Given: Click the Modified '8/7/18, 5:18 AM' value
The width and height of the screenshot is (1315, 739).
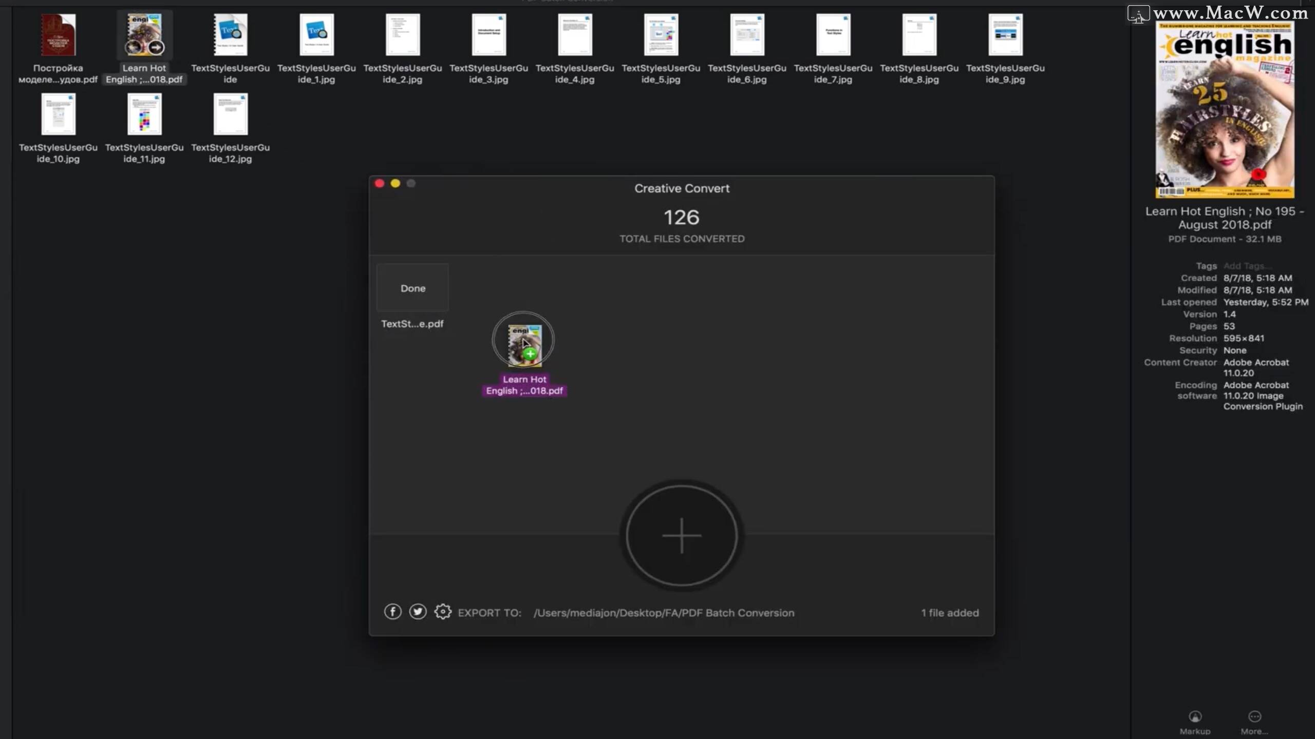Looking at the screenshot, I should 1257,290.
